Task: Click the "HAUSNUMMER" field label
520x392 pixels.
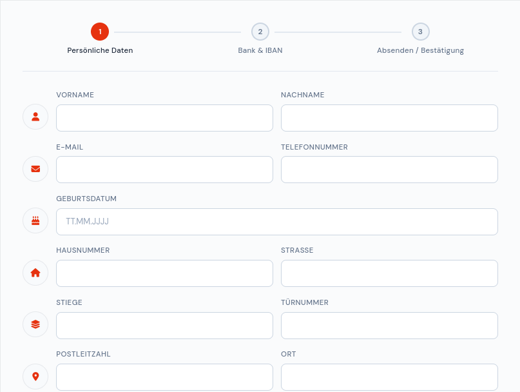Action: coord(83,250)
